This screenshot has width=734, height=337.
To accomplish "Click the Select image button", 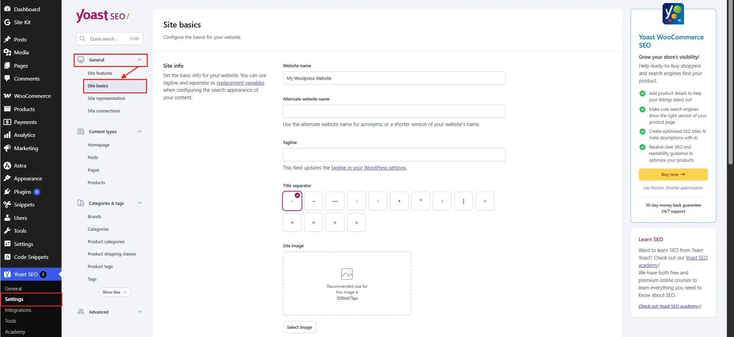I will pyautogui.click(x=300, y=327).
